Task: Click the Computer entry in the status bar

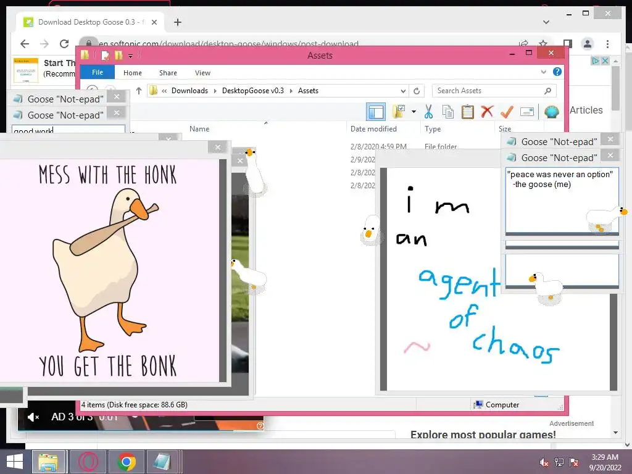Action: tap(497, 405)
